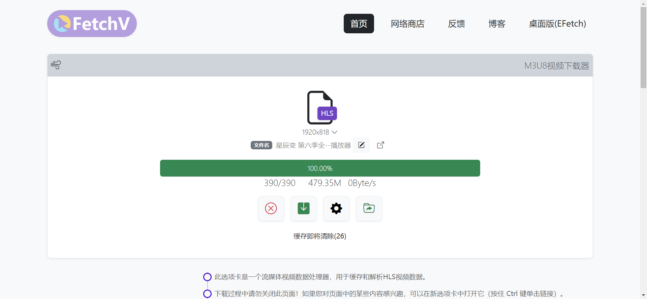This screenshot has width=647, height=299.
Task: Click the M3U8视频下载器 panel title
Action: [556, 66]
